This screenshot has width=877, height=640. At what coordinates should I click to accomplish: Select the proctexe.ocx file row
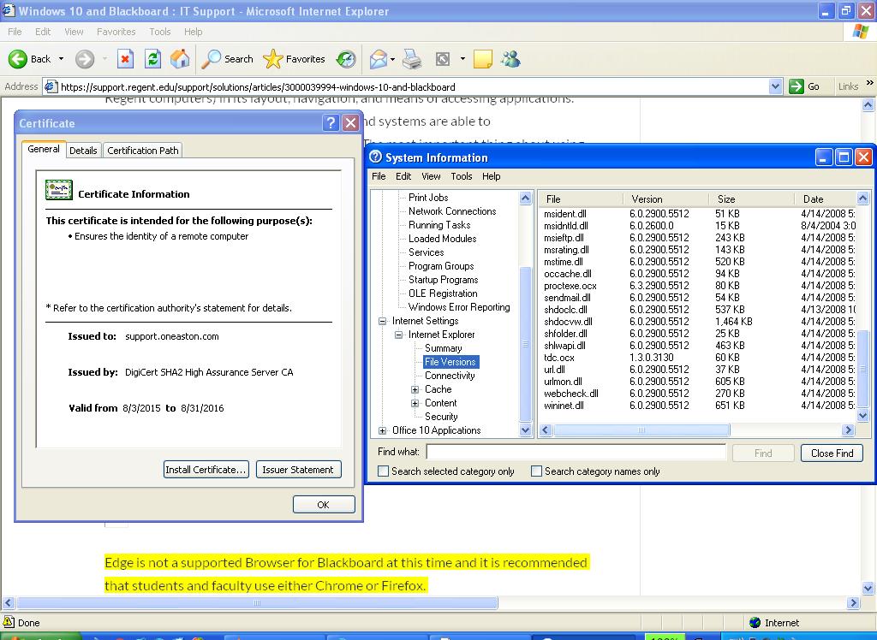(699, 286)
